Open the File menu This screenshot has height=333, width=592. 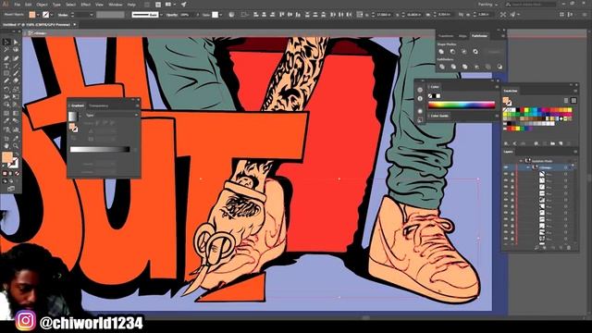pos(17,5)
